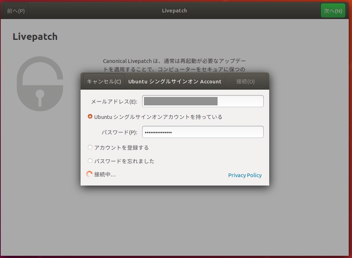Click the メールアドレス(E): label
The image size is (352, 258).
tap(114, 102)
